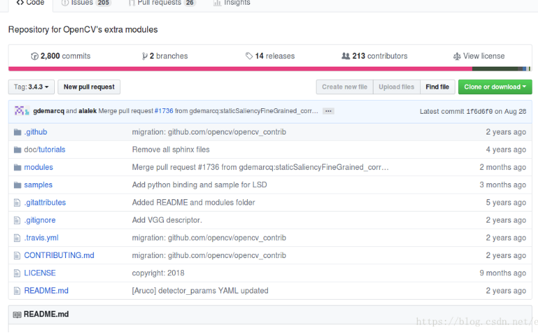Image resolution: width=538 pixels, height=333 pixels.
Task: Click the Issues count badge 205
Action: click(103, 3)
